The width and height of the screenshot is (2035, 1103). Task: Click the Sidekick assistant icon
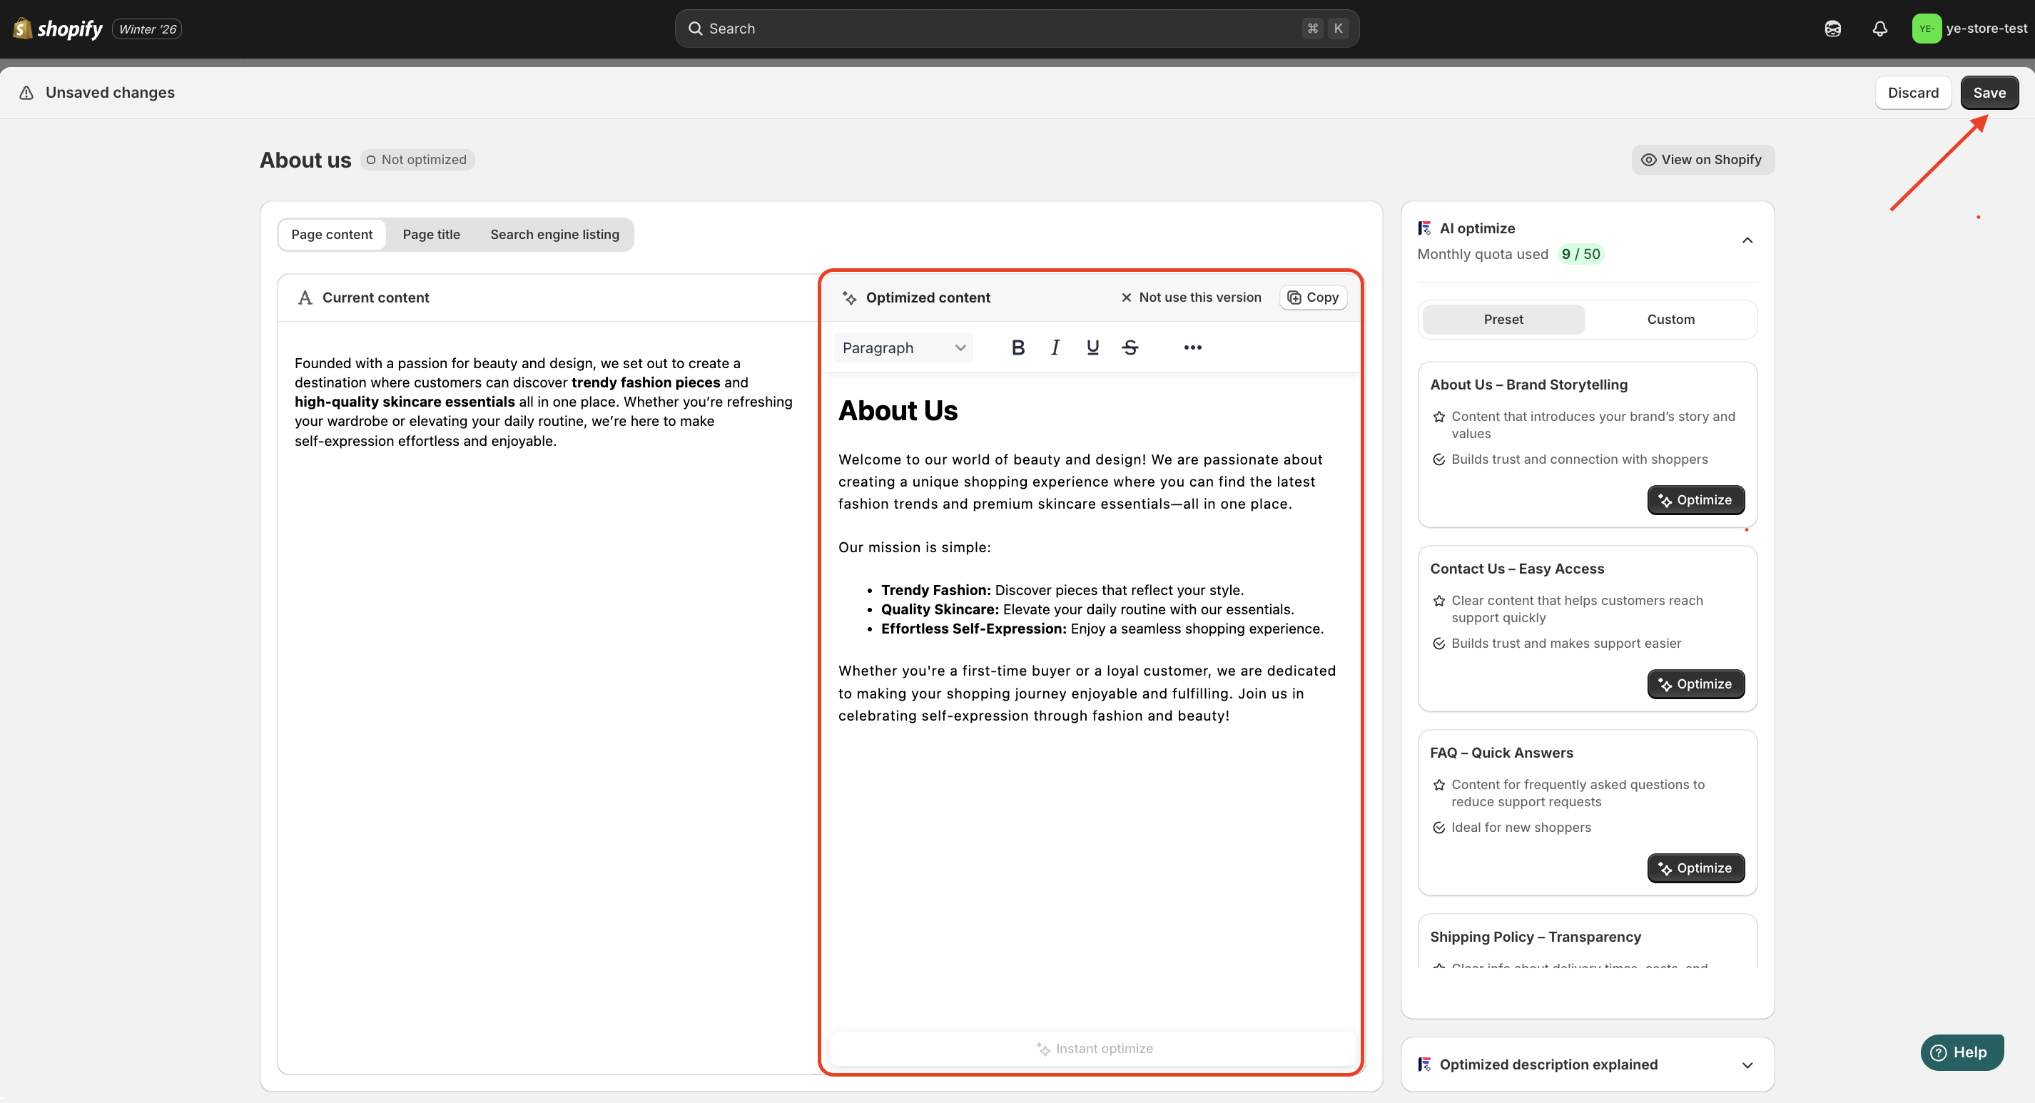(x=1833, y=29)
